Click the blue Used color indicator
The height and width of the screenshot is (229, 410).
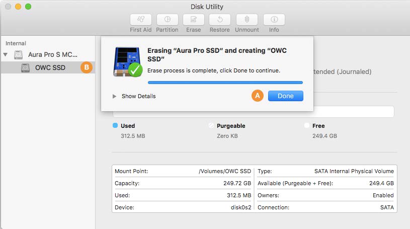pos(115,125)
